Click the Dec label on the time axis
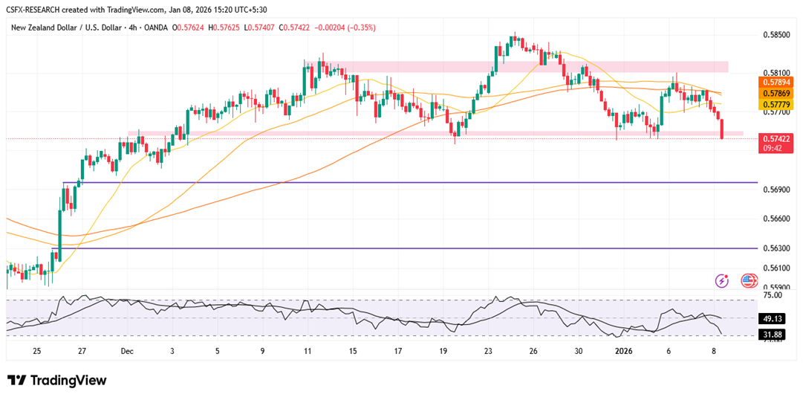 coord(127,351)
